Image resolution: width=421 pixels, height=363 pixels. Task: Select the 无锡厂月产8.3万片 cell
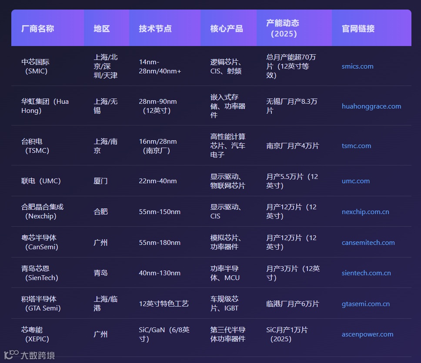point(294,106)
